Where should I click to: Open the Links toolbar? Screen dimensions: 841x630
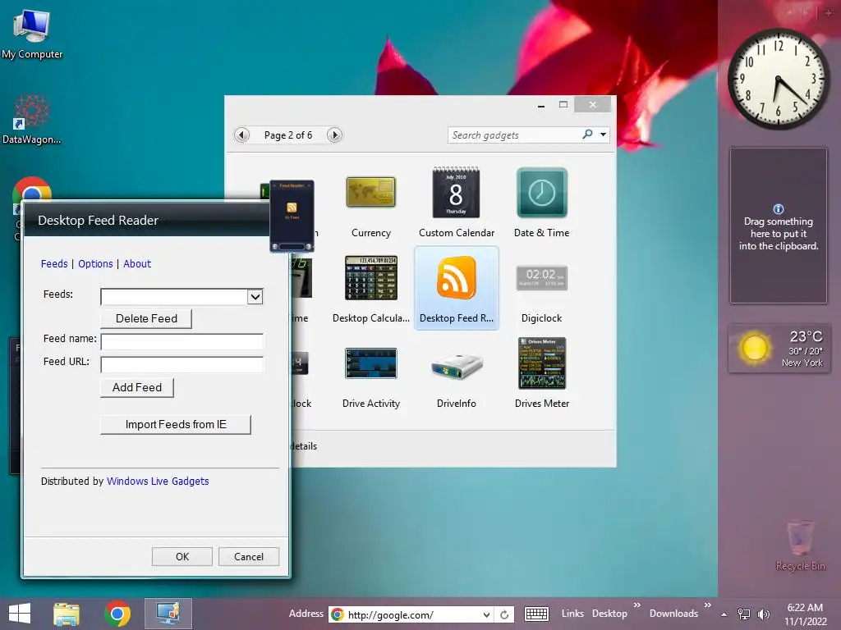(572, 614)
